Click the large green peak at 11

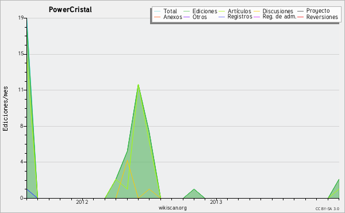click(x=138, y=85)
